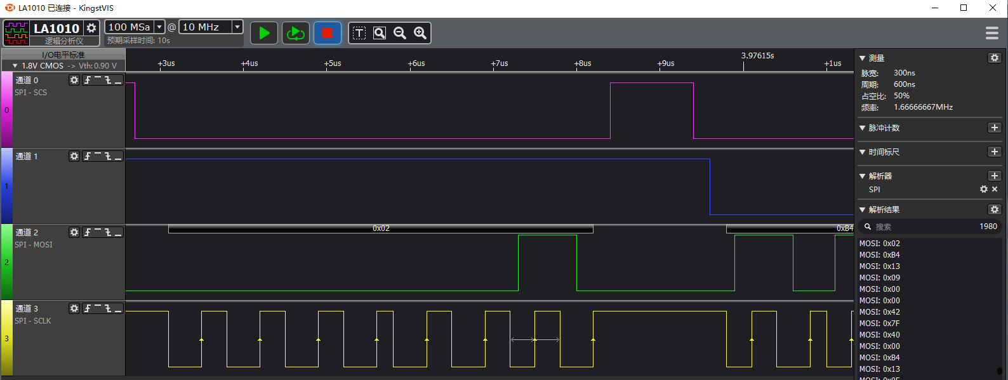Open the hamburger main menu

[x=992, y=33]
